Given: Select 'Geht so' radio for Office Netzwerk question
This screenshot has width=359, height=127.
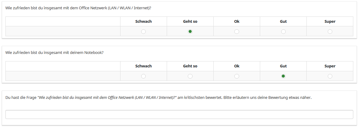Looking at the screenshot, I should pyautogui.click(x=190, y=31).
